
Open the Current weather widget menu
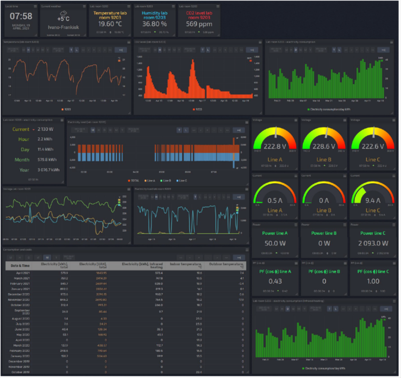point(84,6)
